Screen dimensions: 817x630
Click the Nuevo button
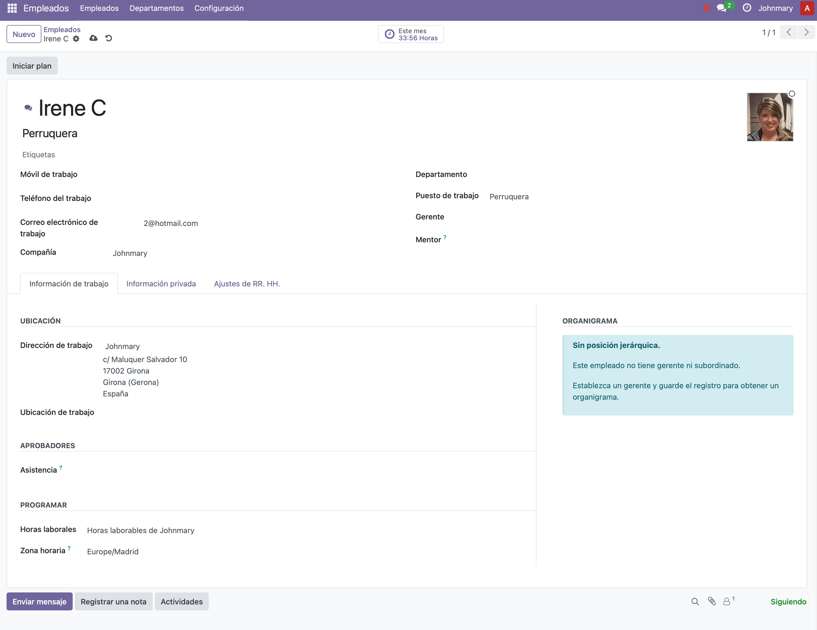click(24, 34)
